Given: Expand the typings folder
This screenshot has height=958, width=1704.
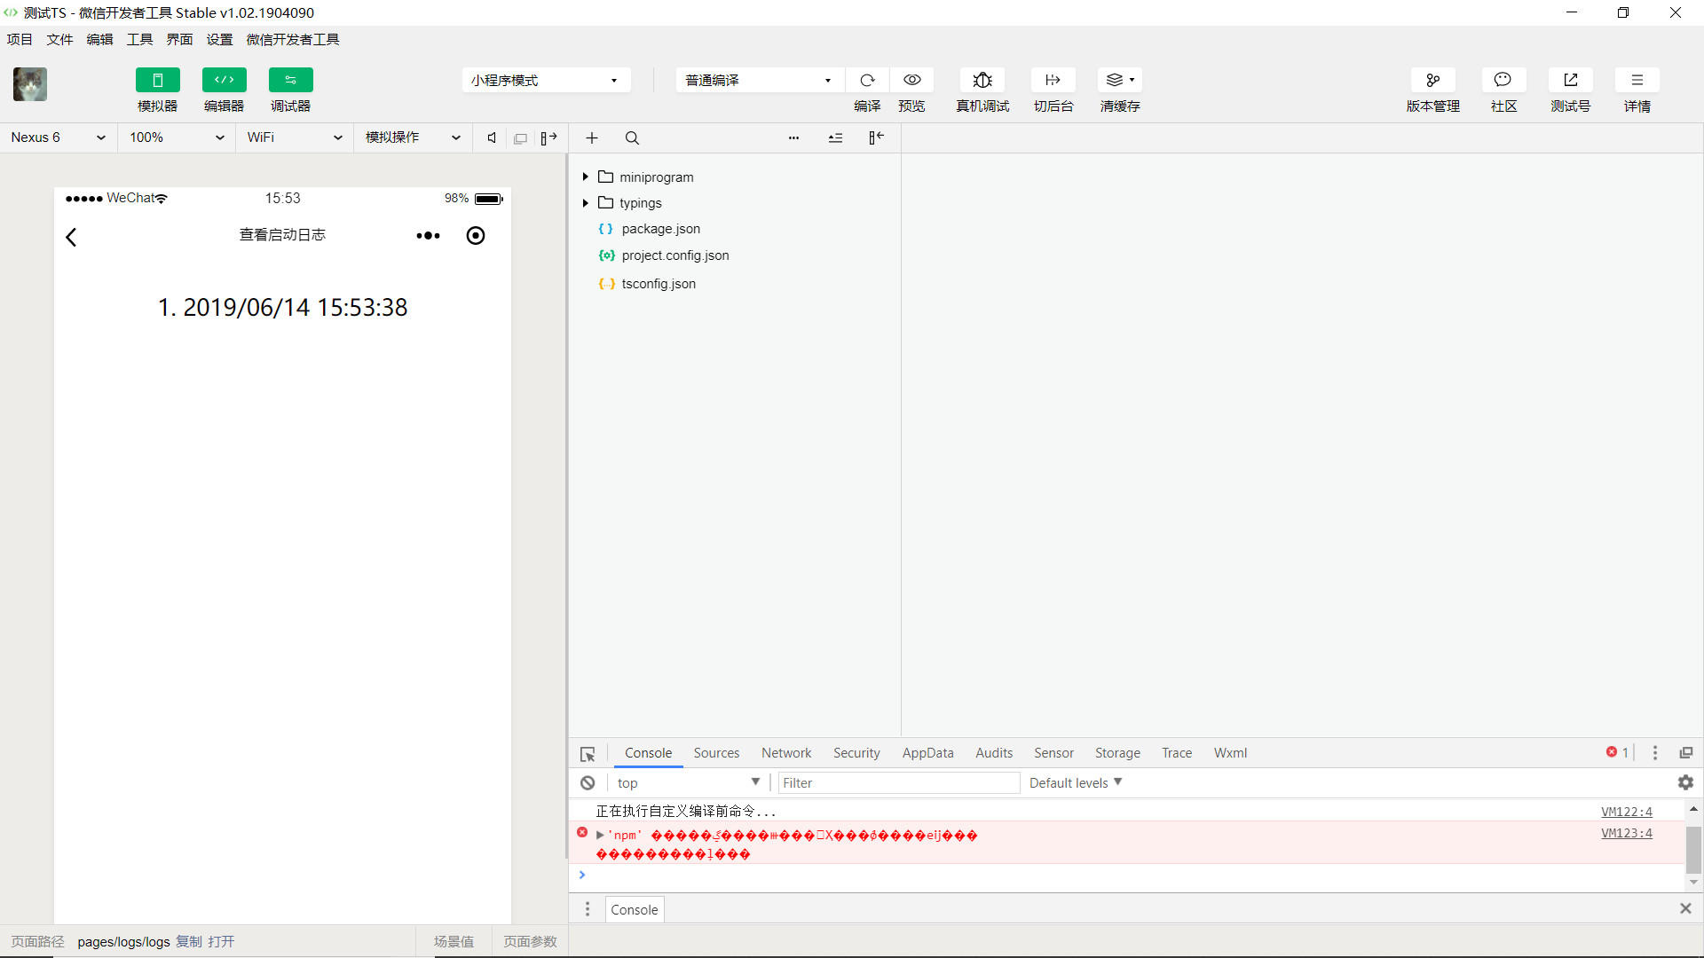Looking at the screenshot, I should [586, 202].
